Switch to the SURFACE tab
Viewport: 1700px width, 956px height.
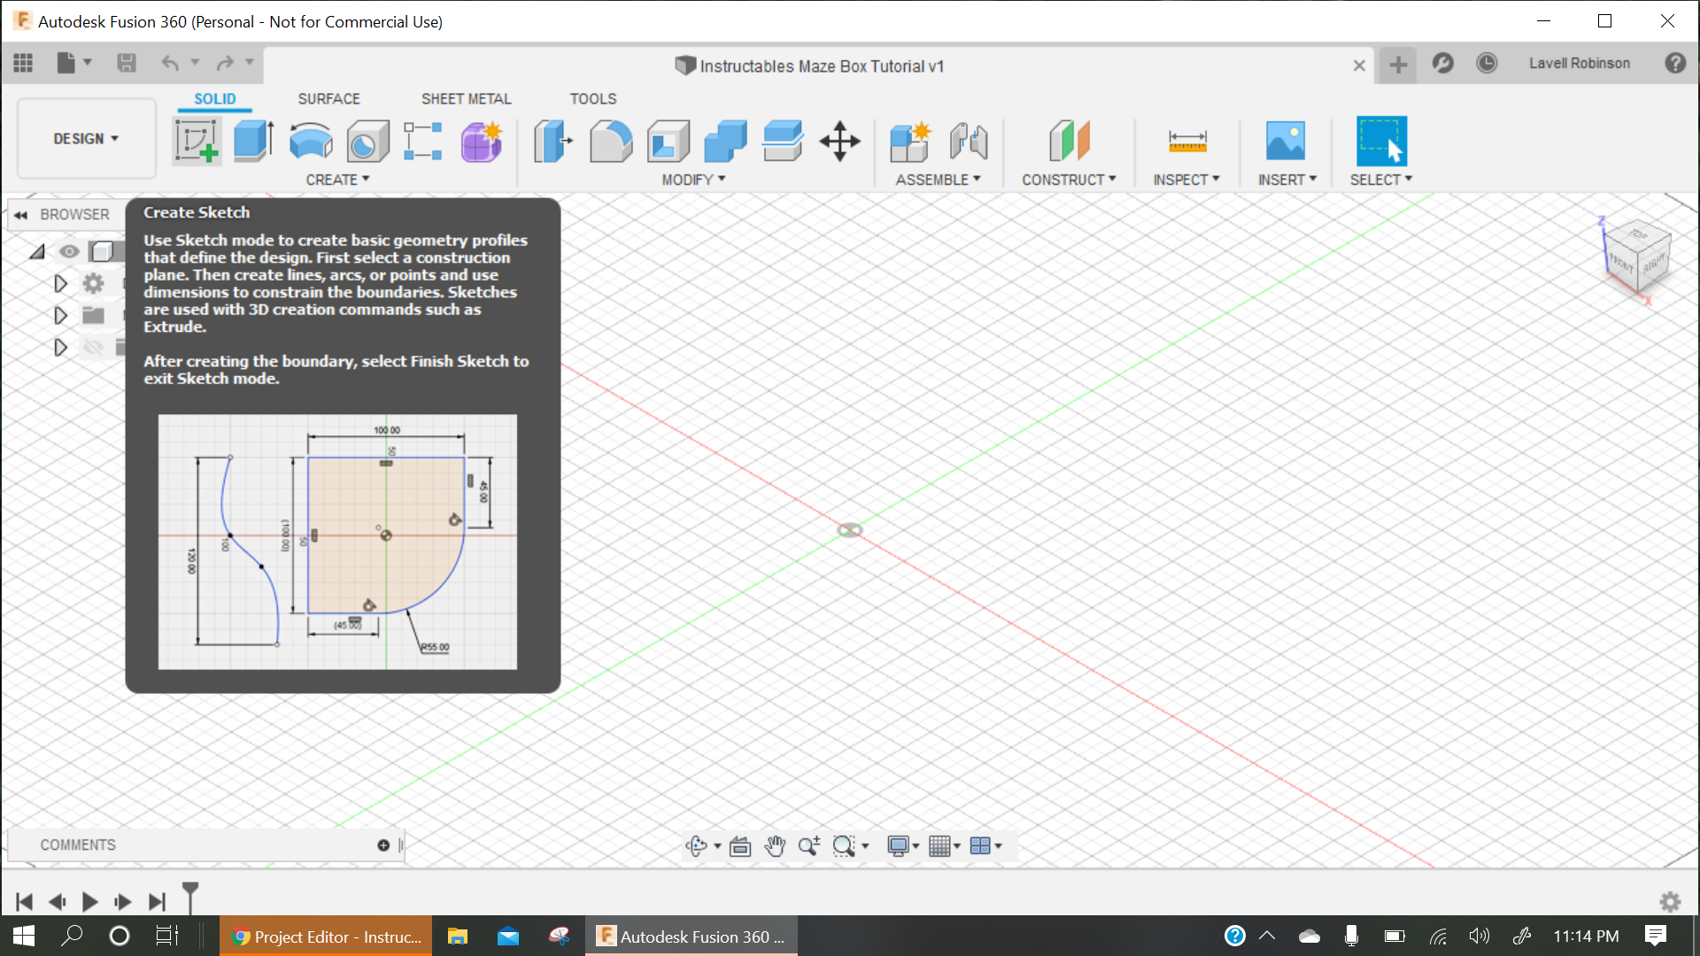tap(328, 99)
